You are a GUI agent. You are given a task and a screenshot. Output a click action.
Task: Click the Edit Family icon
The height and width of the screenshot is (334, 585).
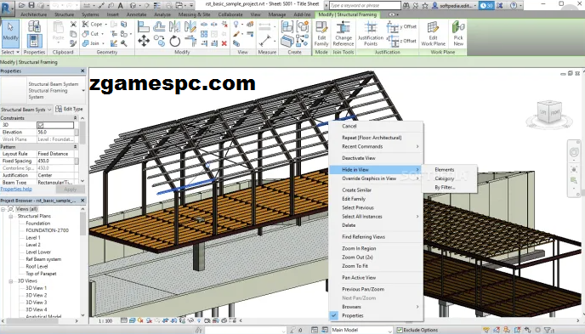click(321, 34)
